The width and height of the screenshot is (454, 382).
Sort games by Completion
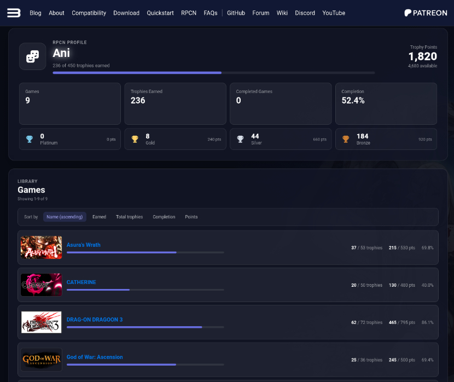click(x=164, y=217)
